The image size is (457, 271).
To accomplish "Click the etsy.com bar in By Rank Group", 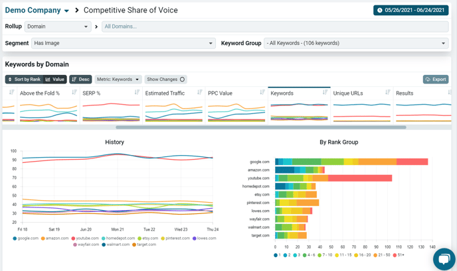I will pyautogui.click(x=296, y=195).
